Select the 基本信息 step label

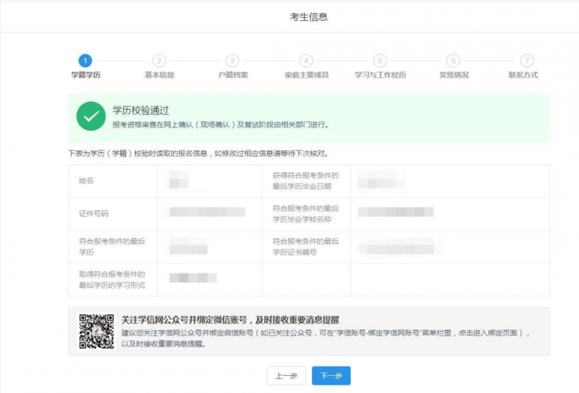tap(159, 75)
